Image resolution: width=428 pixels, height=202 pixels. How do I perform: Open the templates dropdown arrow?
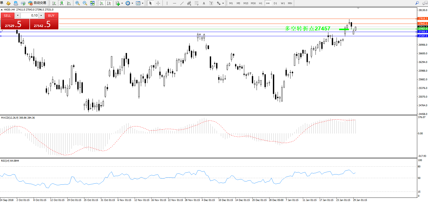click(142, 3)
